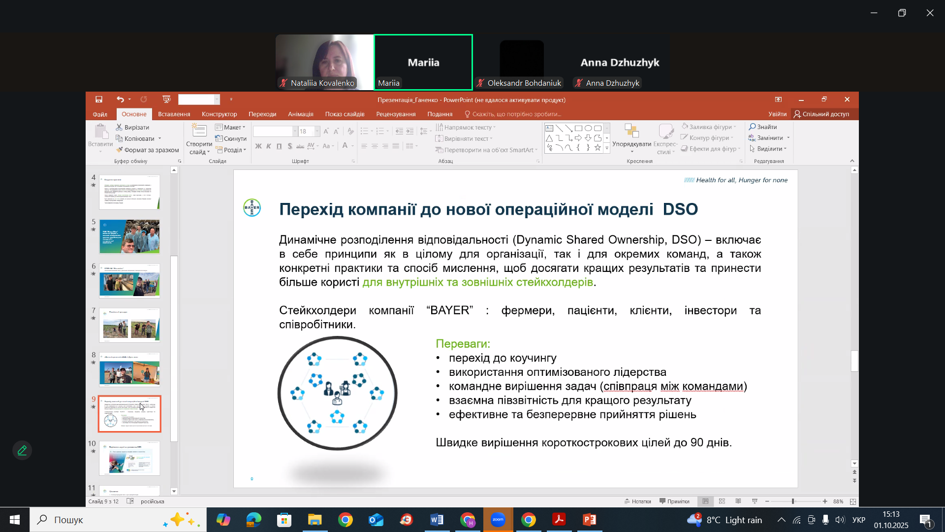Click the Undo arrow icon
The width and height of the screenshot is (945, 532).
tap(120, 100)
